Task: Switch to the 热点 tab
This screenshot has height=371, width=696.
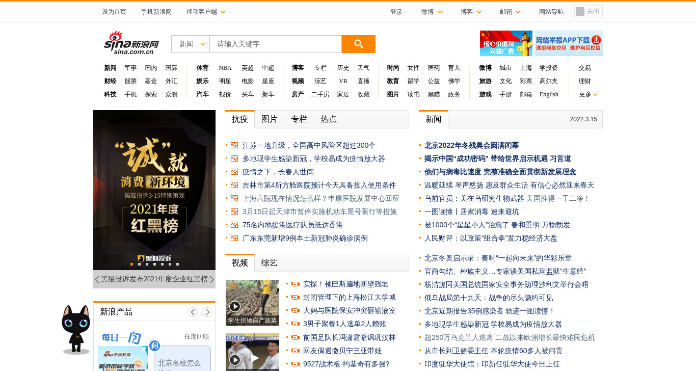Action: (329, 119)
